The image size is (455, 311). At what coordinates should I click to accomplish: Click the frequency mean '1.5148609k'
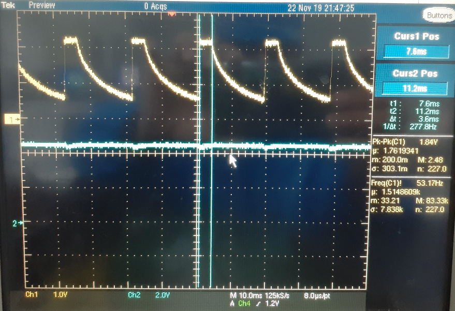tap(402, 192)
